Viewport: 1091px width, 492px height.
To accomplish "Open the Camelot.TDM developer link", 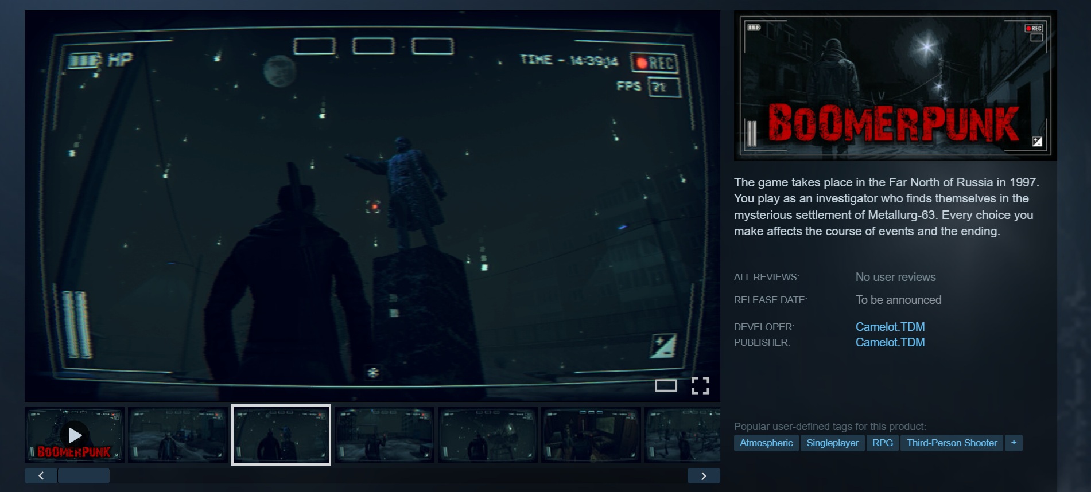I will (x=890, y=327).
